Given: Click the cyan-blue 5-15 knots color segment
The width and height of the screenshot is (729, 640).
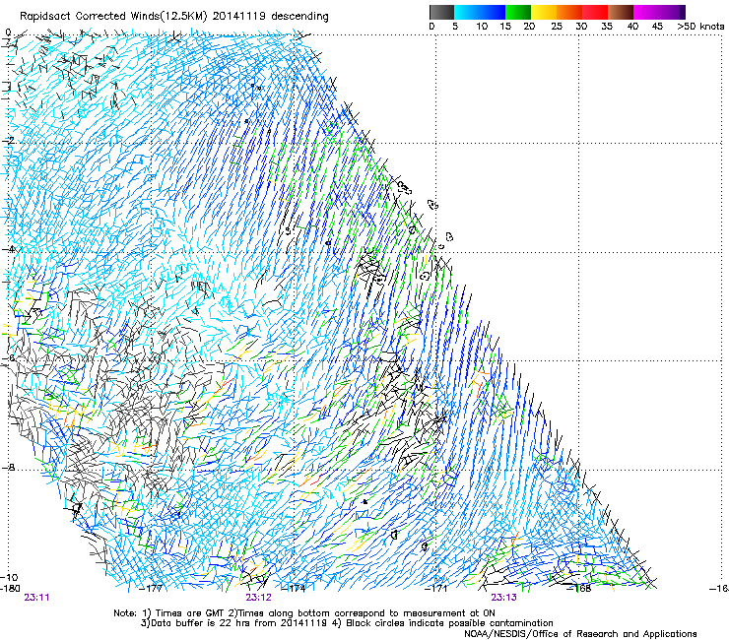Looking at the screenshot, I should coord(480,12).
